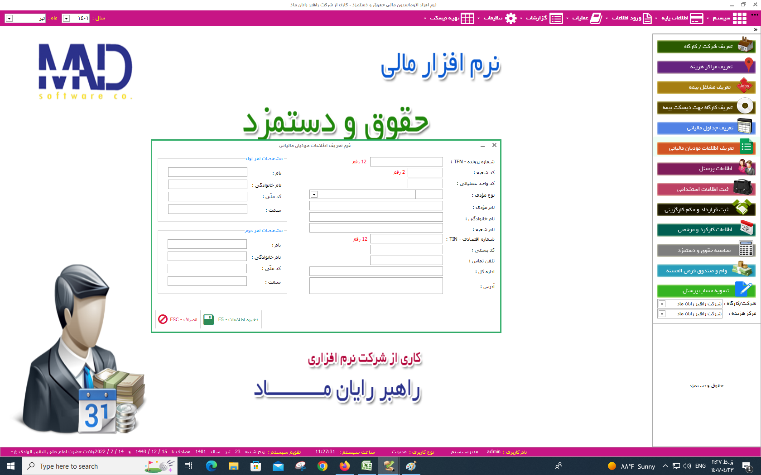Image resolution: width=761 pixels, height=475 pixels.
Task: Click the taxpayer نام خانوادگی field below نام مؤدی
Action: coord(376,217)
